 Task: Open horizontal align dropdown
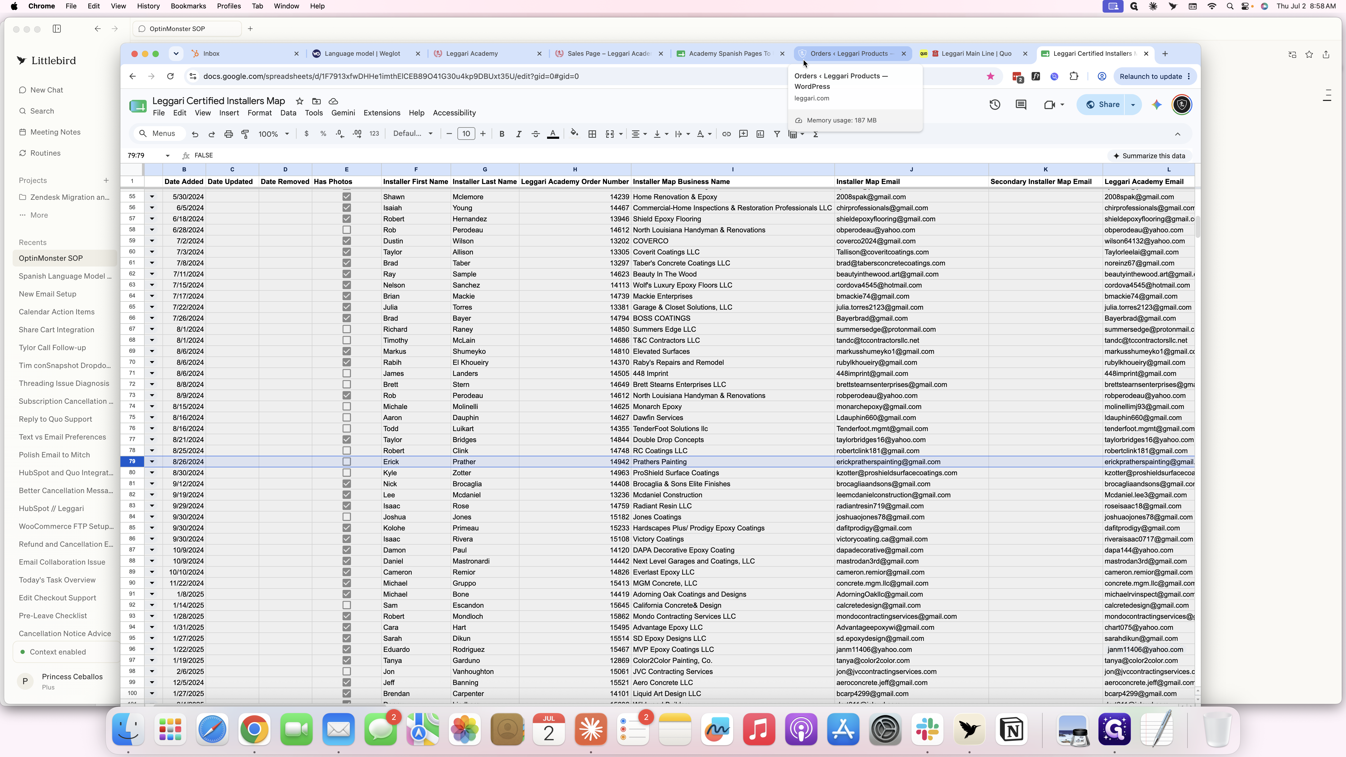[x=639, y=134]
